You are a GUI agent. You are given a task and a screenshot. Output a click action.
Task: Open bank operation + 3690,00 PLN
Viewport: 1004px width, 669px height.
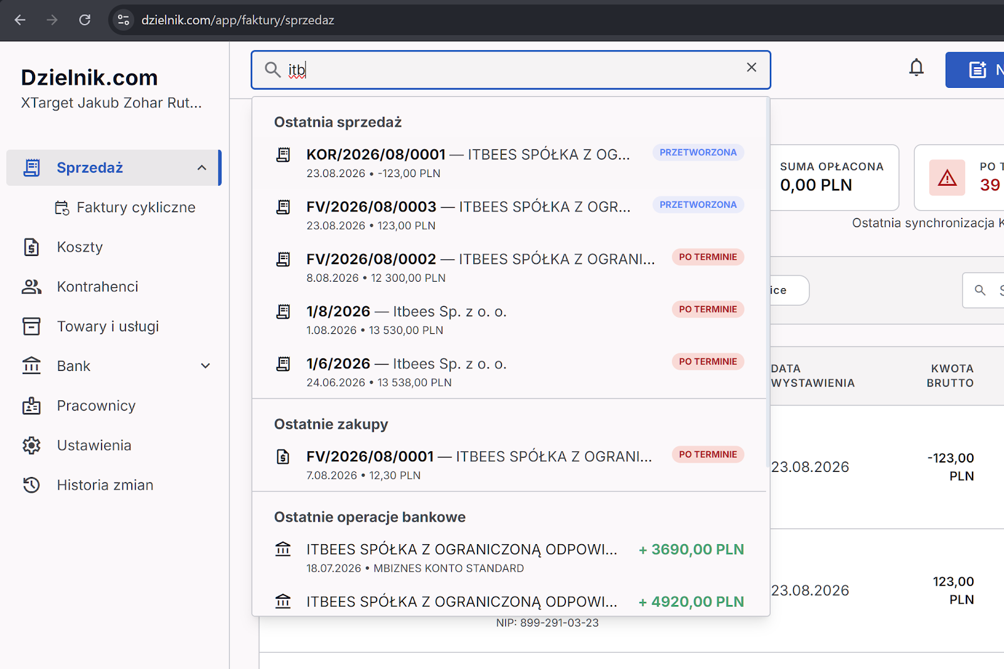click(x=510, y=558)
